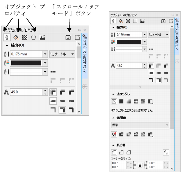Open the Transparency tab in left panel
Image resolution: width=182 pixels, height=173 pixels.
click(x=25, y=37)
